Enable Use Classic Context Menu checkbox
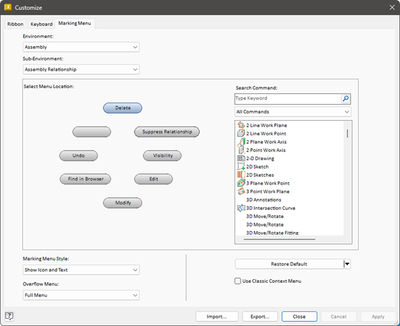Screen dimensions: 400x326 [x=237, y=281]
